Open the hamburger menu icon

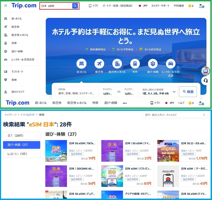(5, 6)
